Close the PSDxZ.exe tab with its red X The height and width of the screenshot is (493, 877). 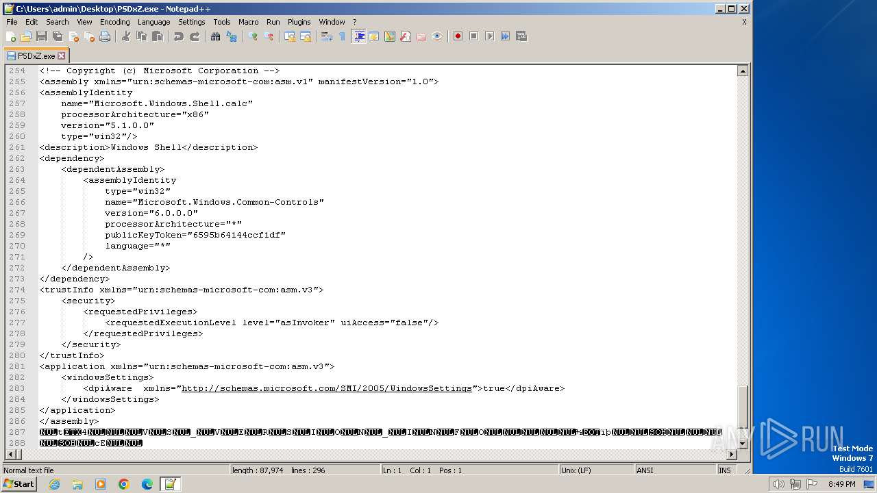[x=61, y=56]
